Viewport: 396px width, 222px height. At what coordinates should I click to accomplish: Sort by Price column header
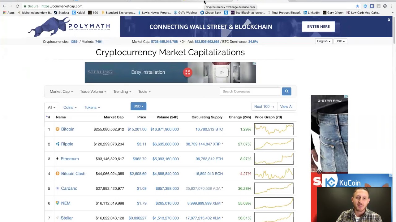pos(141,117)
